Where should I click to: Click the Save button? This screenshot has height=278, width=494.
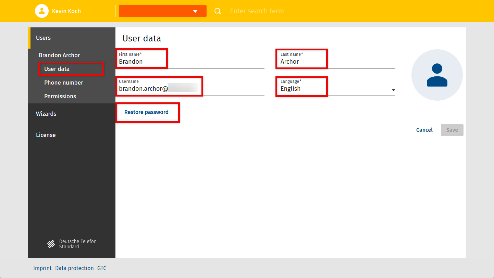point(452,130)
